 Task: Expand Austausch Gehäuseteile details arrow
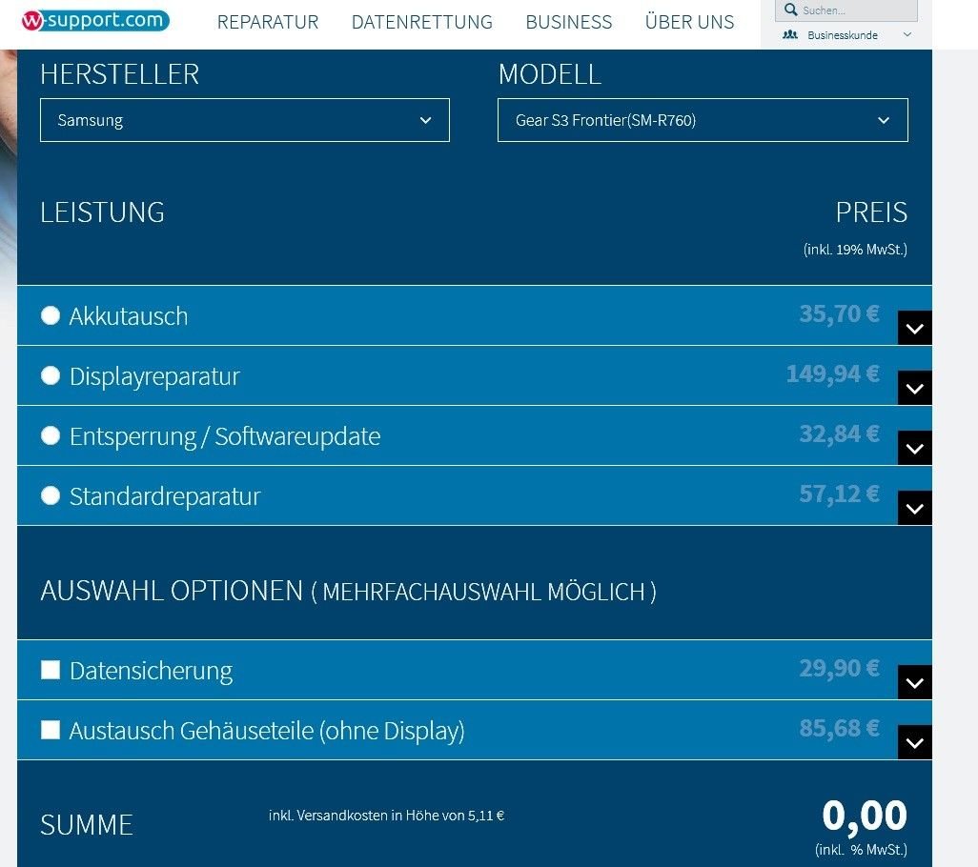[915, 742]
